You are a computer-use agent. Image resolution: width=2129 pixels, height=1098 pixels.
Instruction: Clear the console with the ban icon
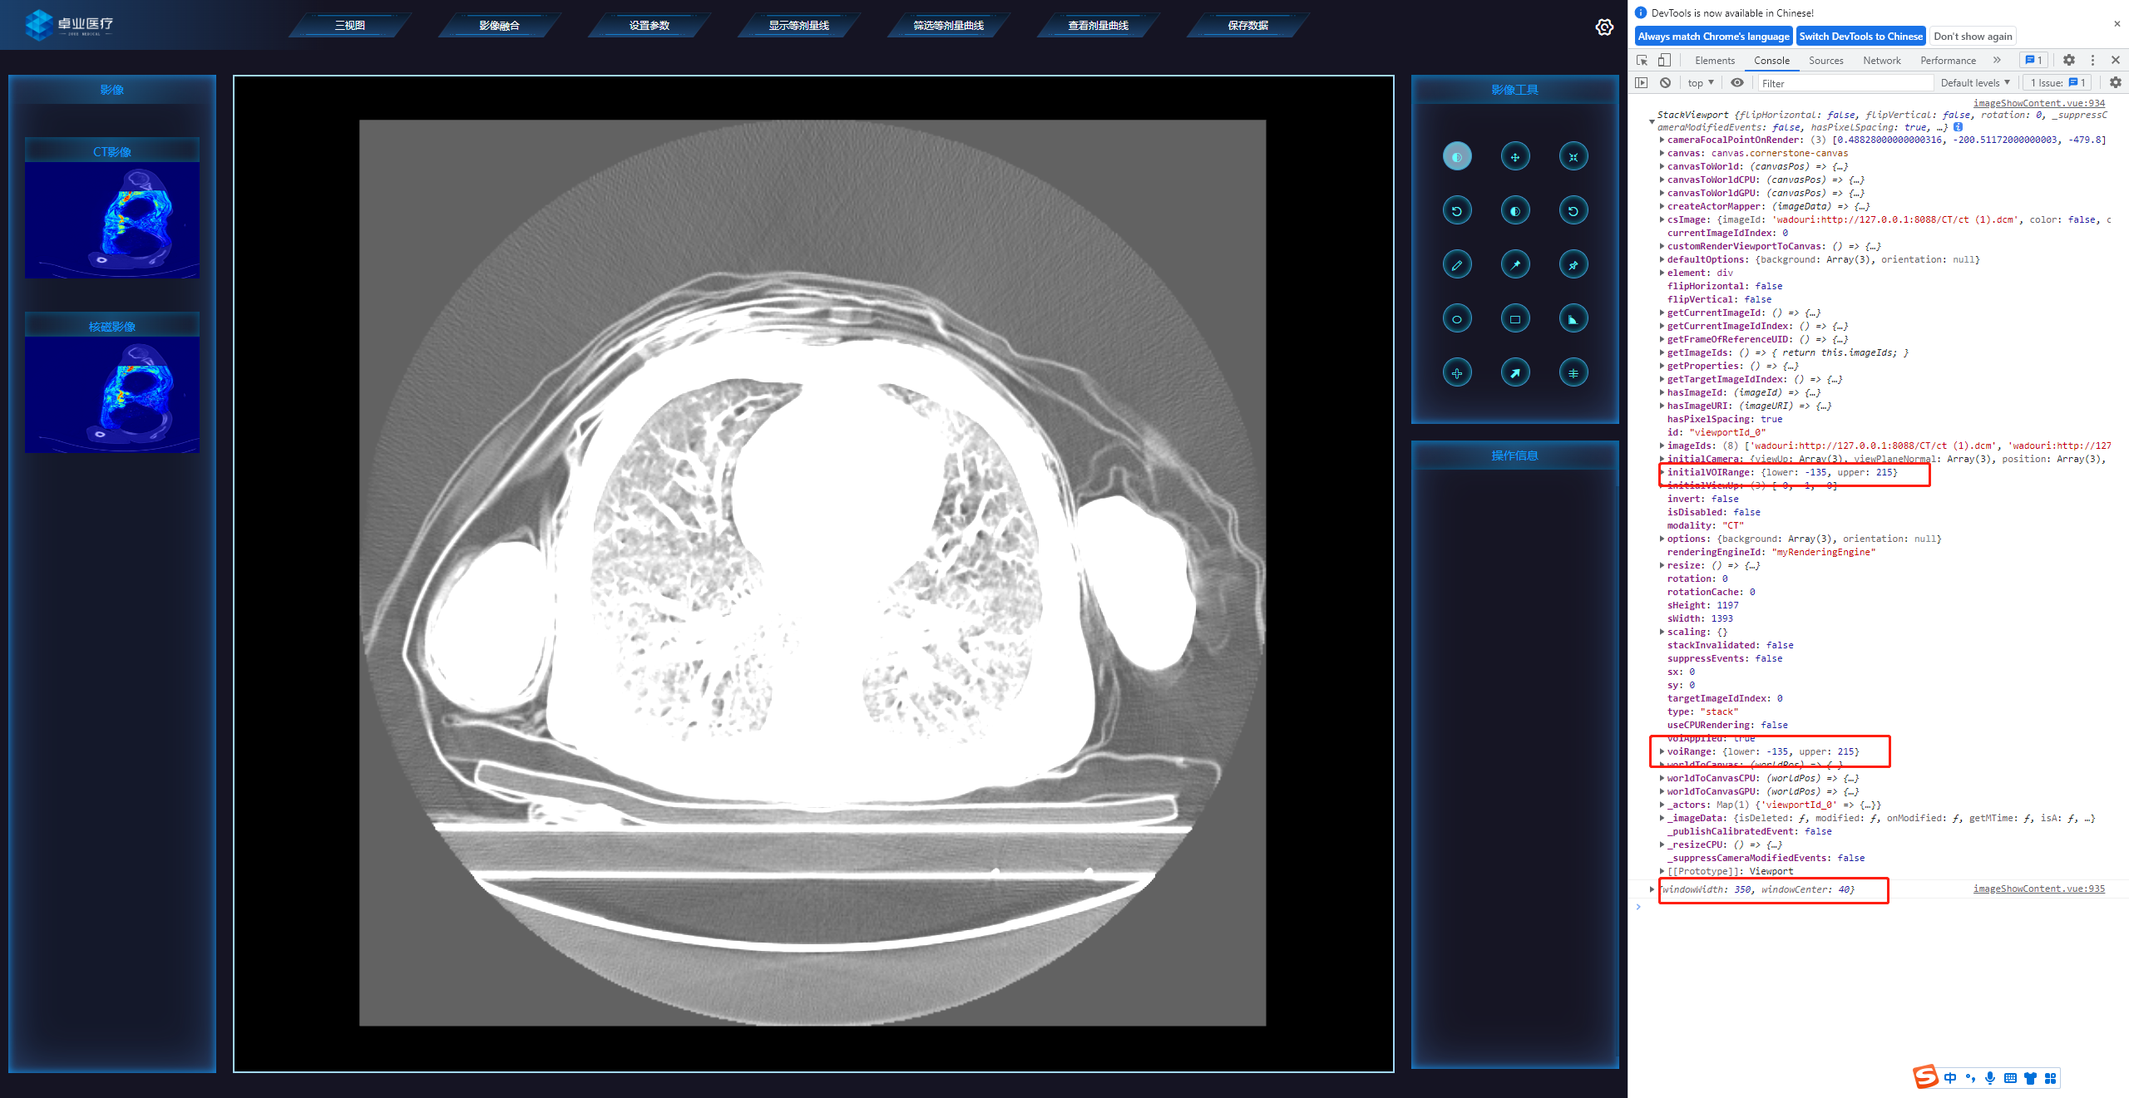pyautogui.click(x=1665, y=83)
